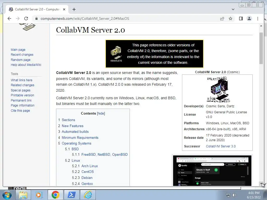
Task: Click the address bar URL
Action: point(85,18)
